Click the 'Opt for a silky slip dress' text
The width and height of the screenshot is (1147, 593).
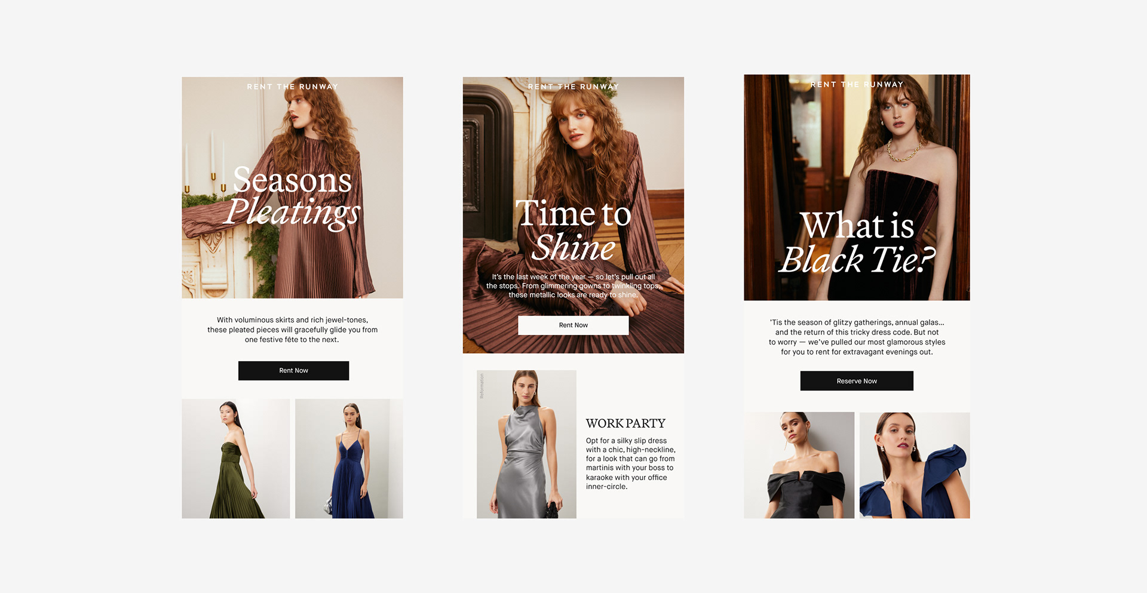tap(631, 463)
